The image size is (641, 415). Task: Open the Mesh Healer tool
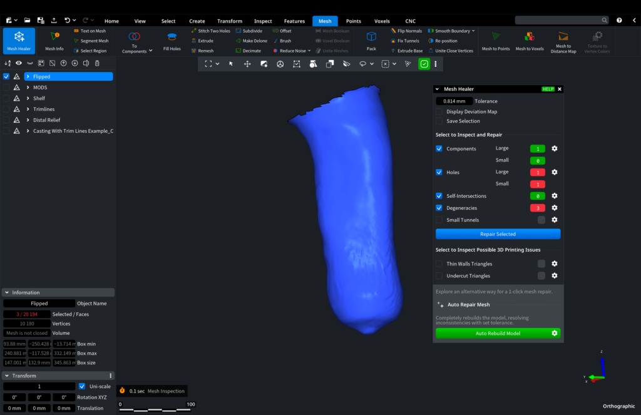point(19,40)
